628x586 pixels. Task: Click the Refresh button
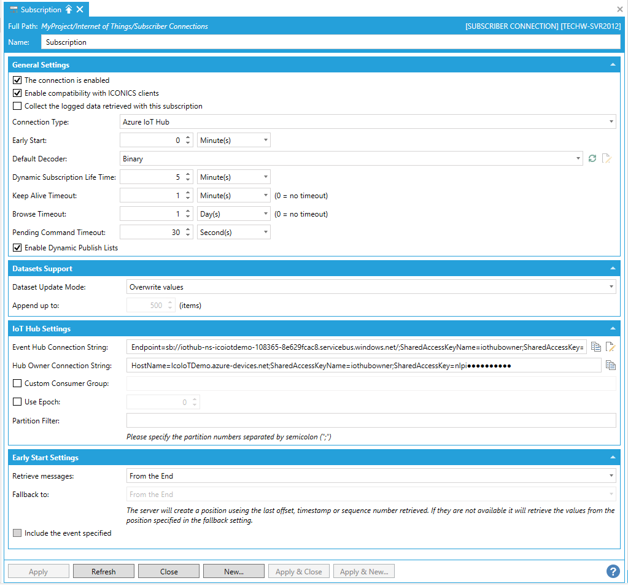point(103,571)
